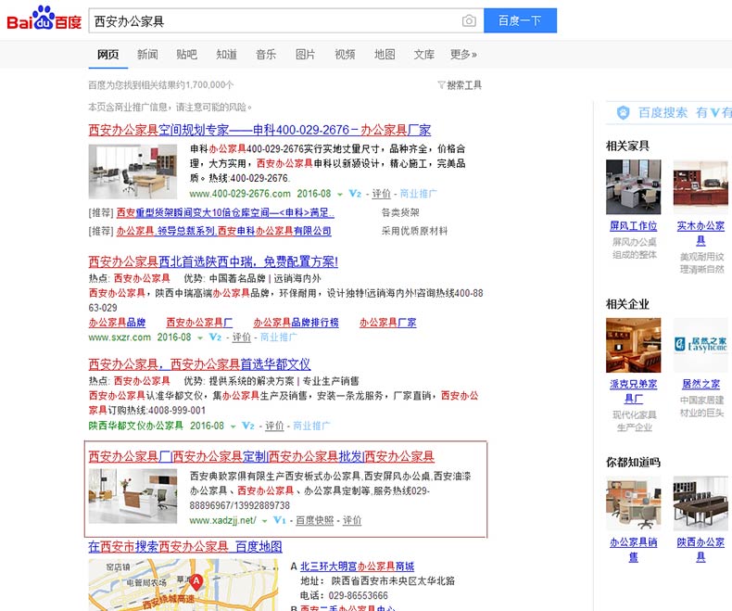Open the 贴吧 tab
Image resolution: width=732 pixels, height=611 pixels.
tap(187, 55)
